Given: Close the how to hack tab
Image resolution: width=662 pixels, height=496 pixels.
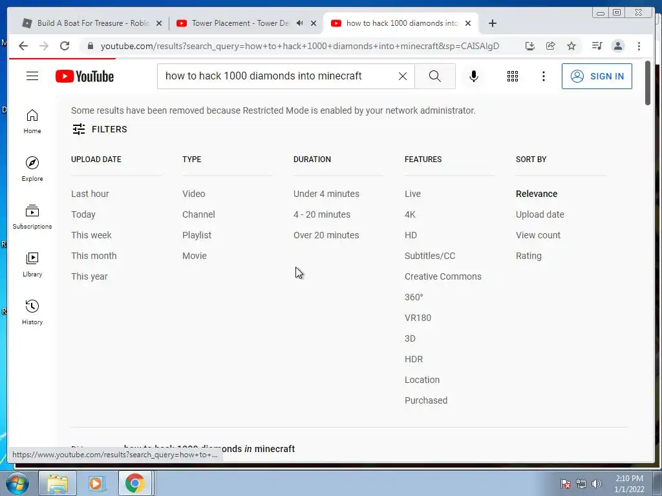Looking at the screenshot, I should (x=468, y=23).
